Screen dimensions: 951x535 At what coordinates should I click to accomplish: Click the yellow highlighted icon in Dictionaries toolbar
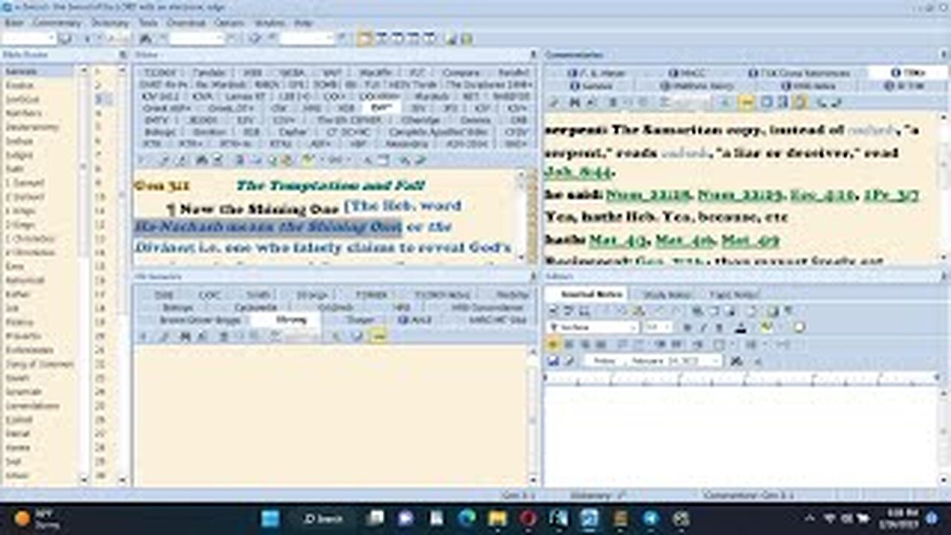(x=378, y=337)
